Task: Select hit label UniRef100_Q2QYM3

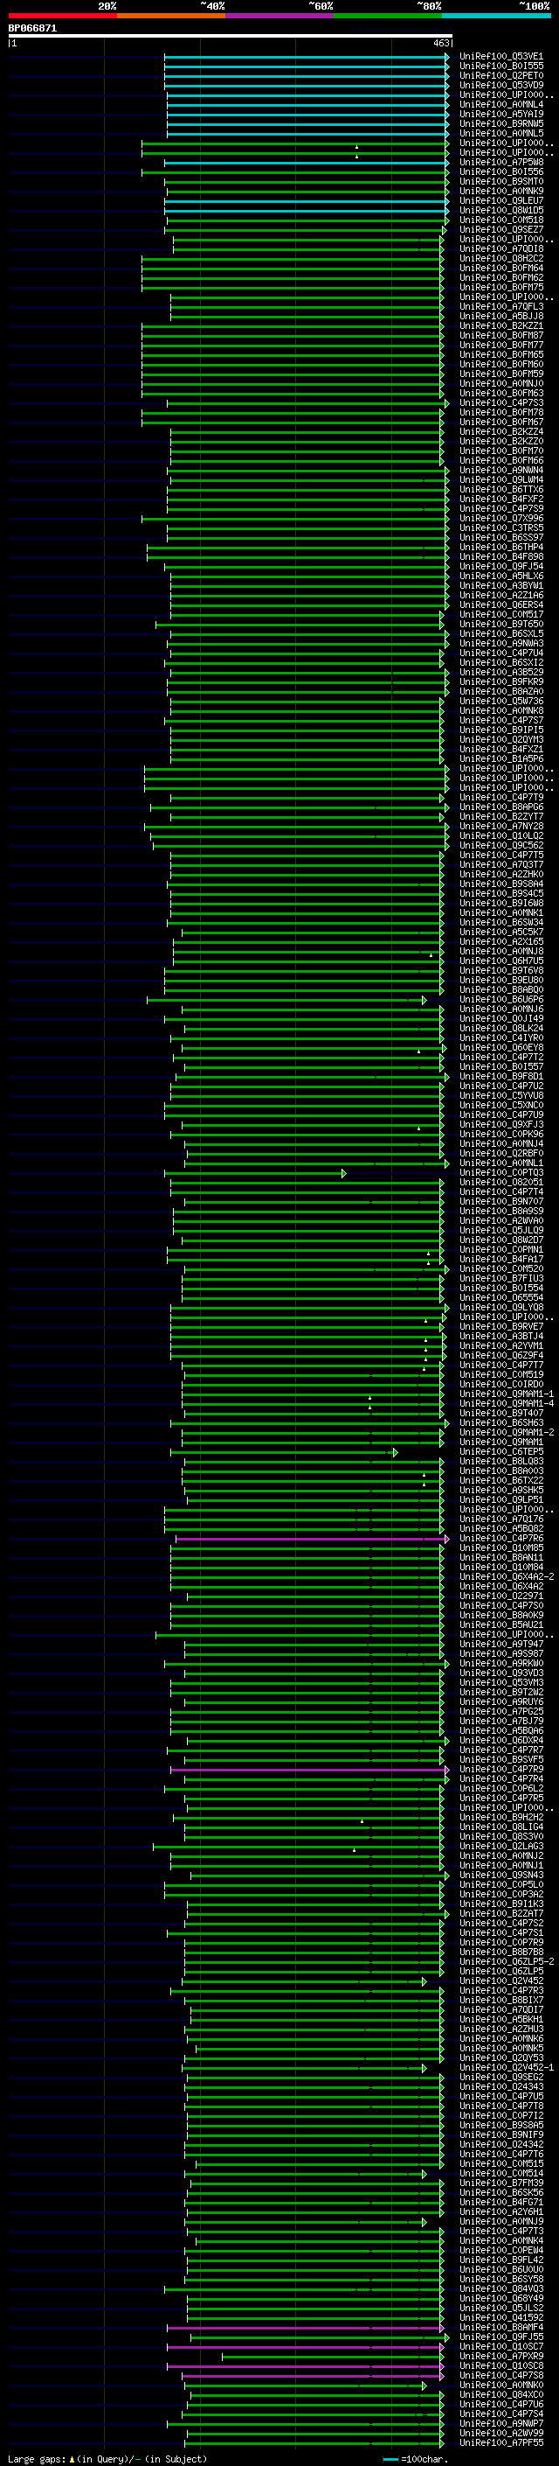Action: 500,740
